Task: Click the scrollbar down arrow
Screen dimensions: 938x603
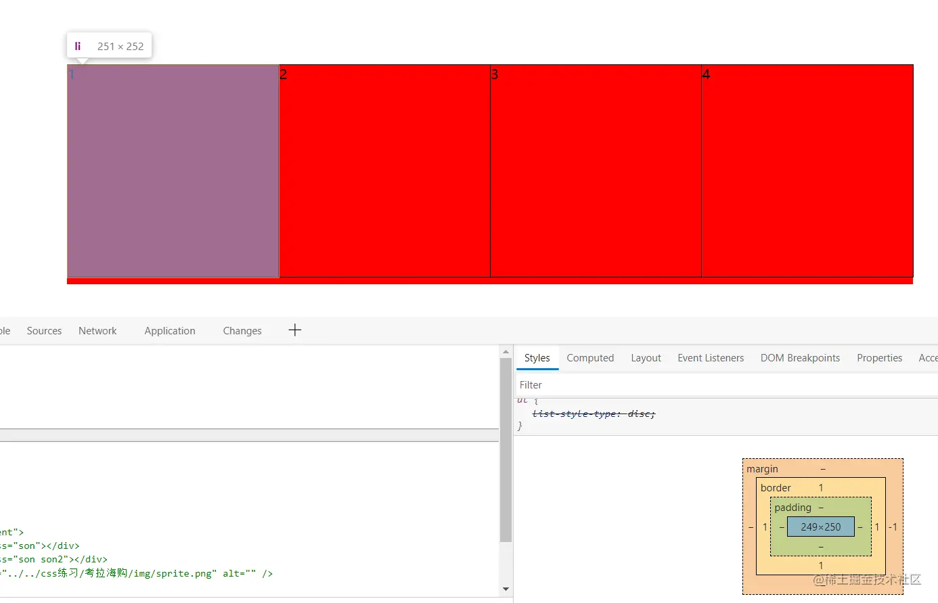Action: [506, 589]
